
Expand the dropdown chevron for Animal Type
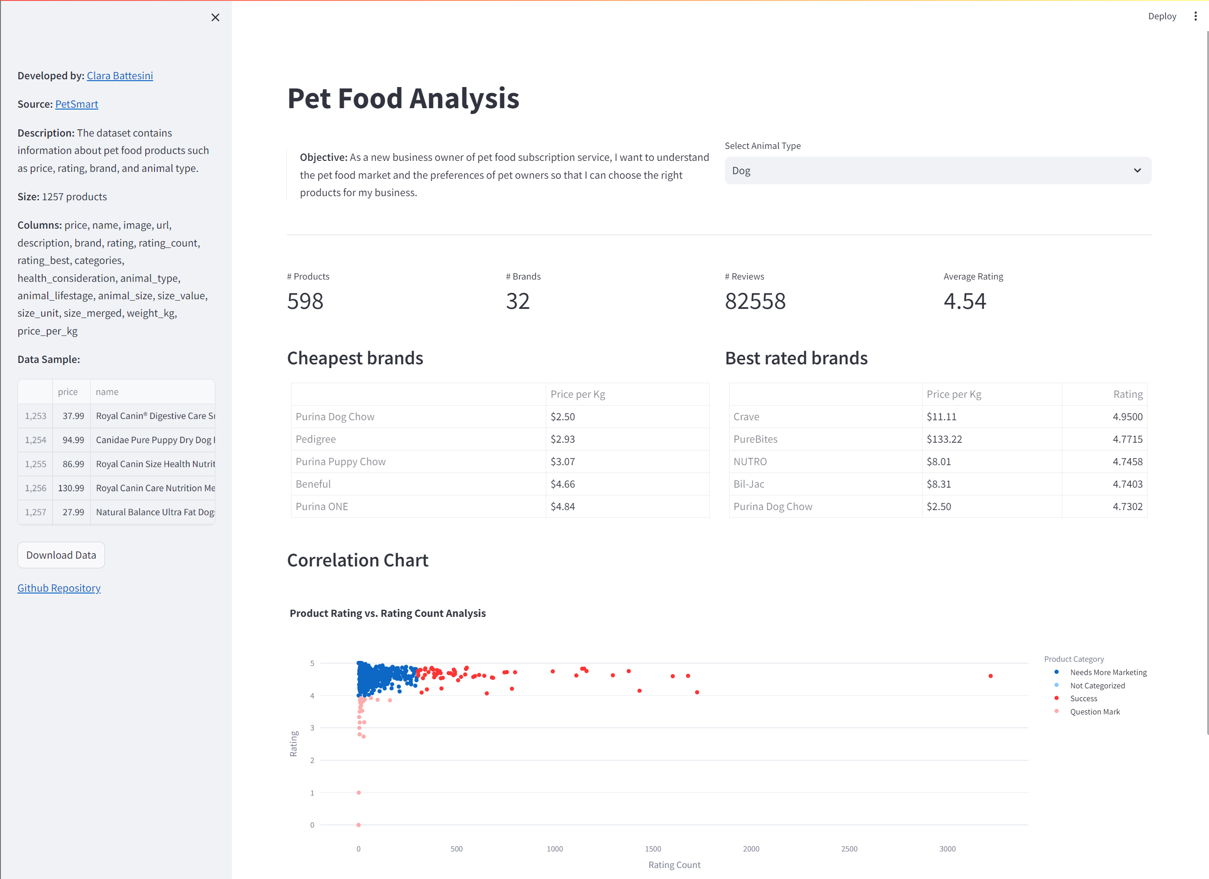(x=1138, y=171)
